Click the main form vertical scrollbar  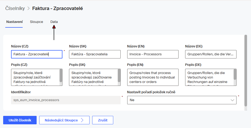tap(246, 71)
